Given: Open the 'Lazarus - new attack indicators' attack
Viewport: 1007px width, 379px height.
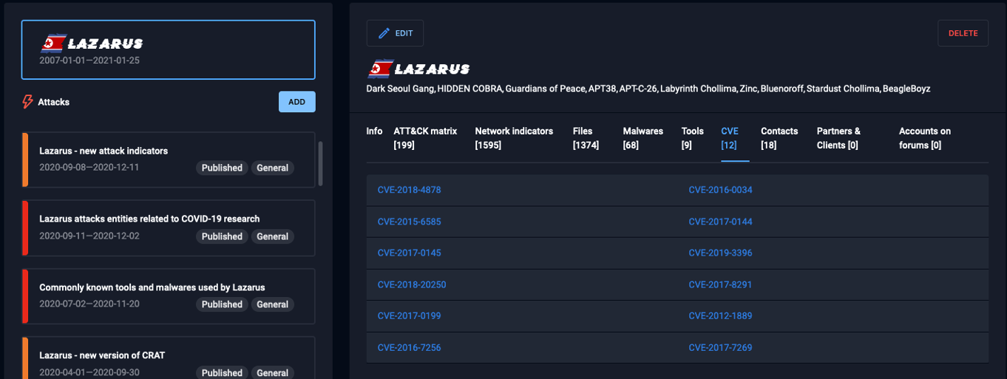Looking at the screenshot, I should pos(169,159).
